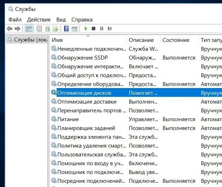222x187 pixels.
Task: Click gear icon beside Пользовательская служба
Action: click(54, 154)
